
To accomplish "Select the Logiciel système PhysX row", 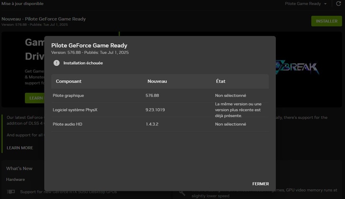I will [160, 110].
